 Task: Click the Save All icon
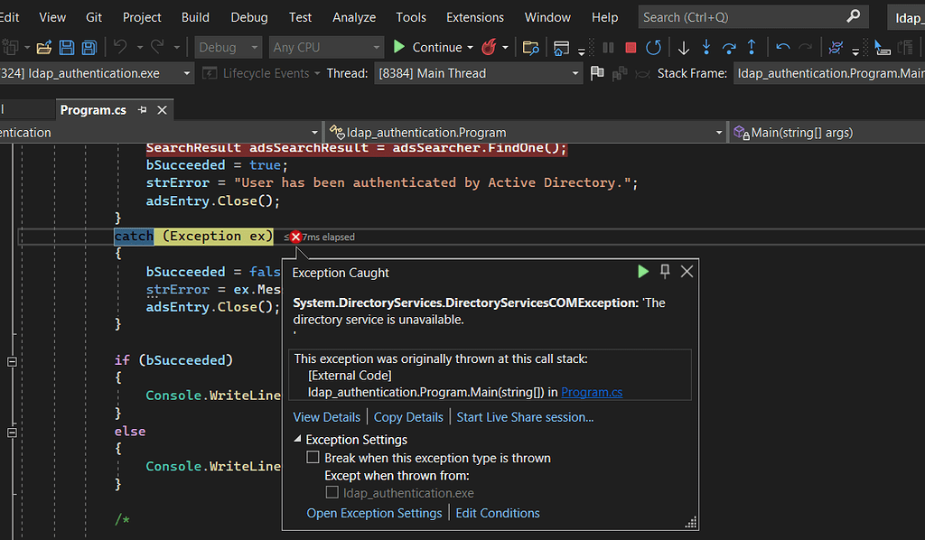[x=88, y=47]
